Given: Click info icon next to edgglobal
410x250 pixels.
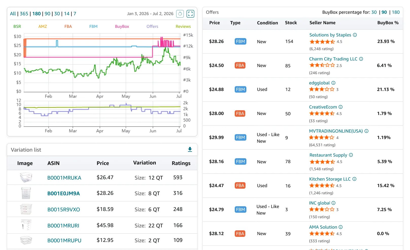Looking at the screenshot, I should click(333, 83).
